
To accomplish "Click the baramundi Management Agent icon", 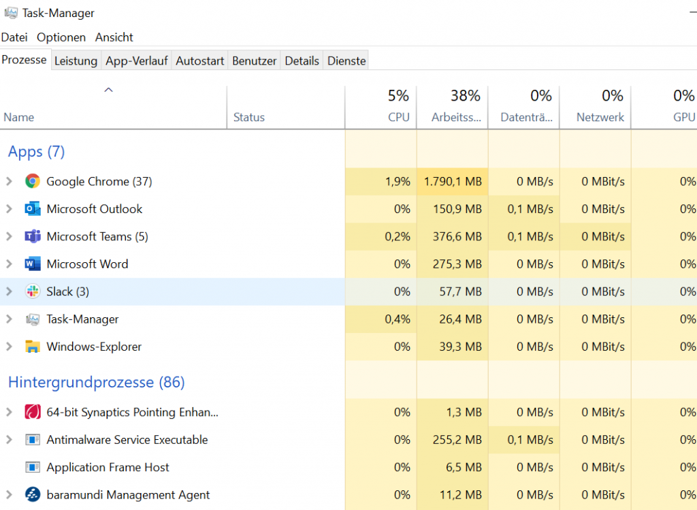I will (33, 495).
